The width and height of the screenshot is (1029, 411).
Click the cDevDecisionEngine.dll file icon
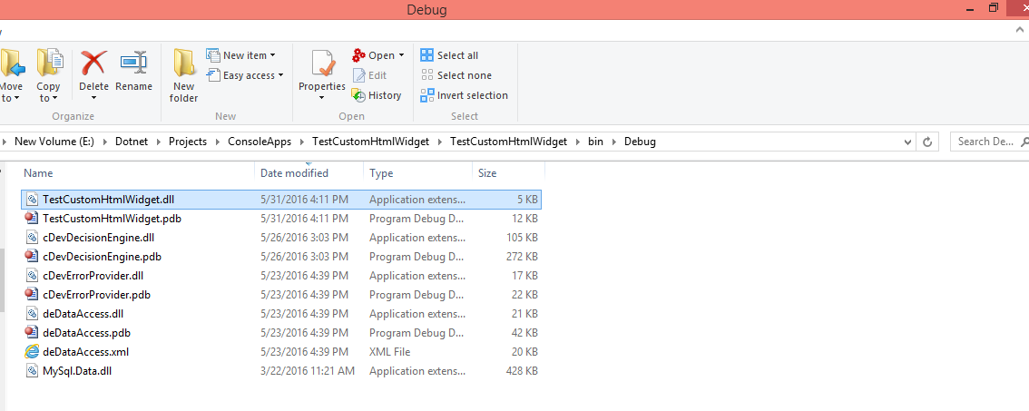pos(32,238)
